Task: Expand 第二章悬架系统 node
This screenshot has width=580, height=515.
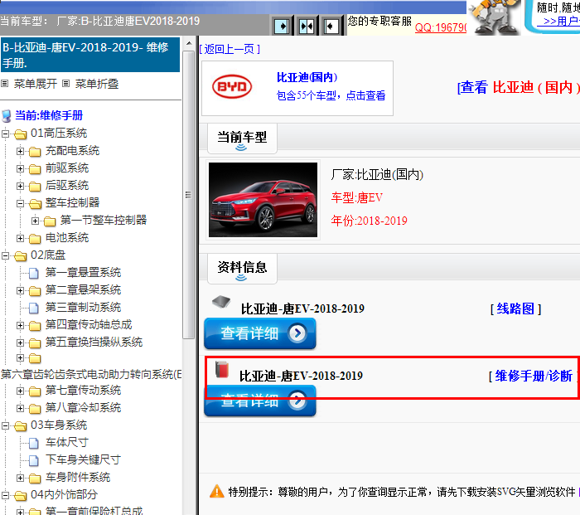Action: tap(20, 290)
